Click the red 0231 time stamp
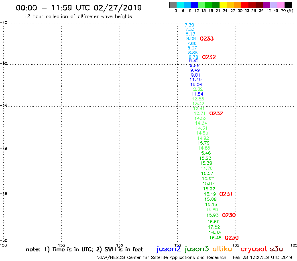 226,194
